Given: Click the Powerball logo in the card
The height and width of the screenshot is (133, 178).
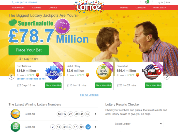Looking at the screenshot, I should pyautogui.click(x=152, y=72).
